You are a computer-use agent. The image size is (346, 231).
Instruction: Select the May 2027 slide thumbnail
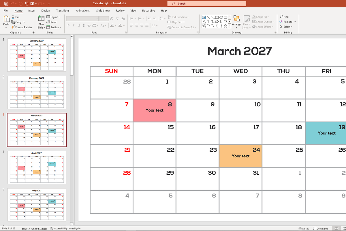pyautogui.click(x=37, y=205)
